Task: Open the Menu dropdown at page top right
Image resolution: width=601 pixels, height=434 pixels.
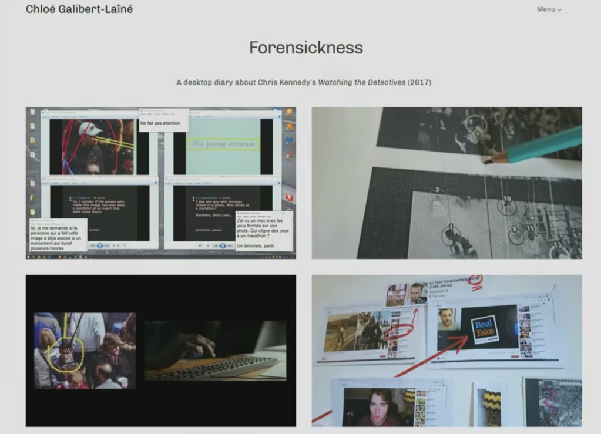Action: (x=549, y=9)
